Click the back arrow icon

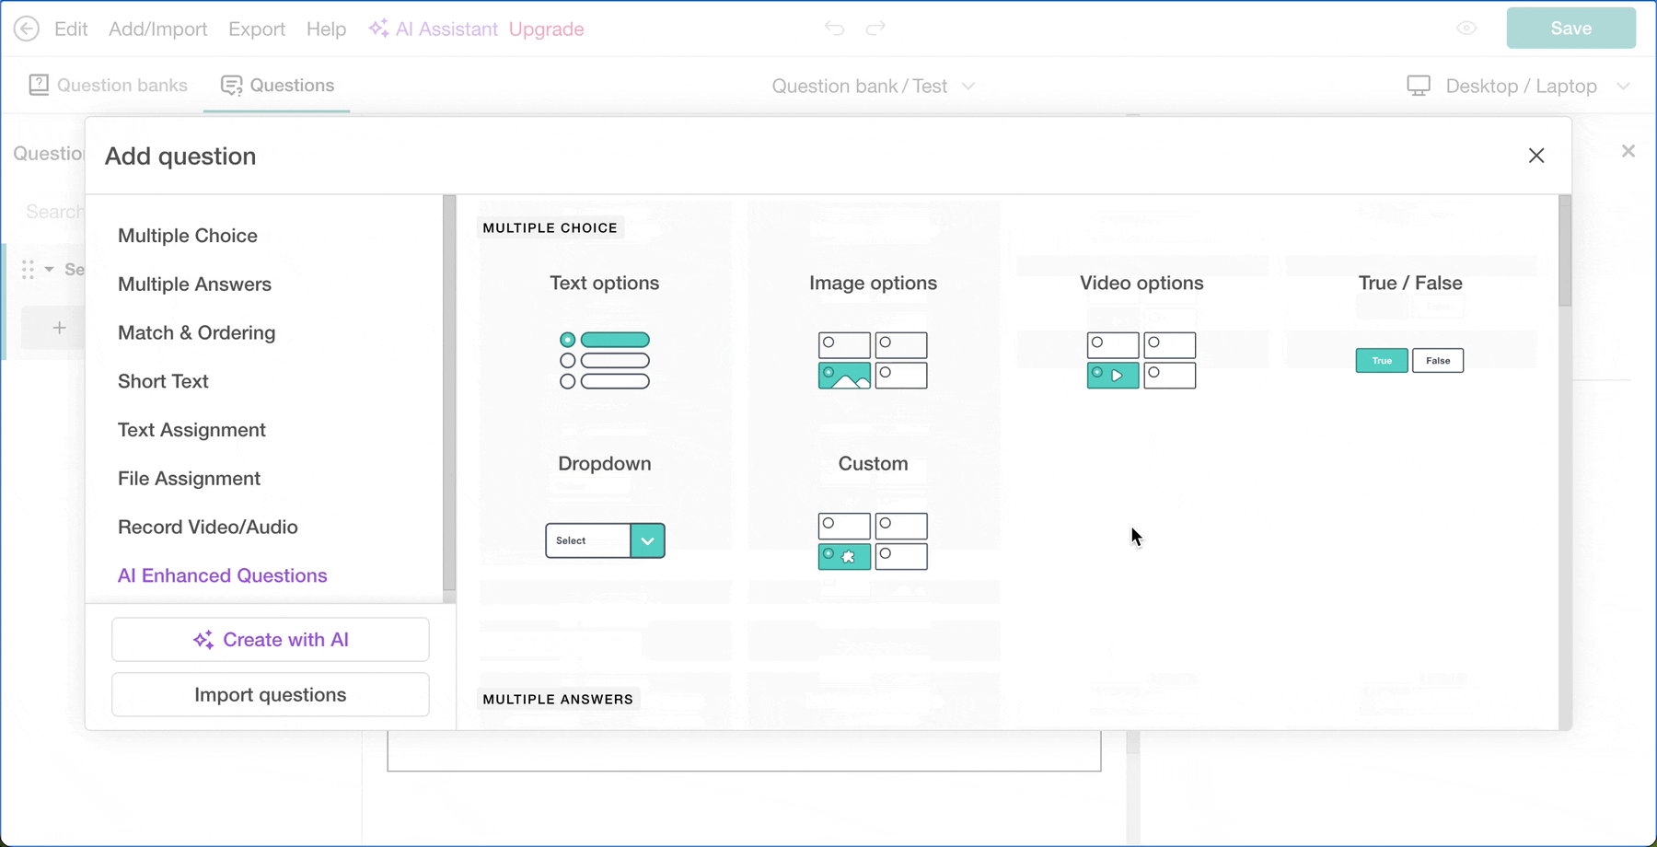point(27,29)
